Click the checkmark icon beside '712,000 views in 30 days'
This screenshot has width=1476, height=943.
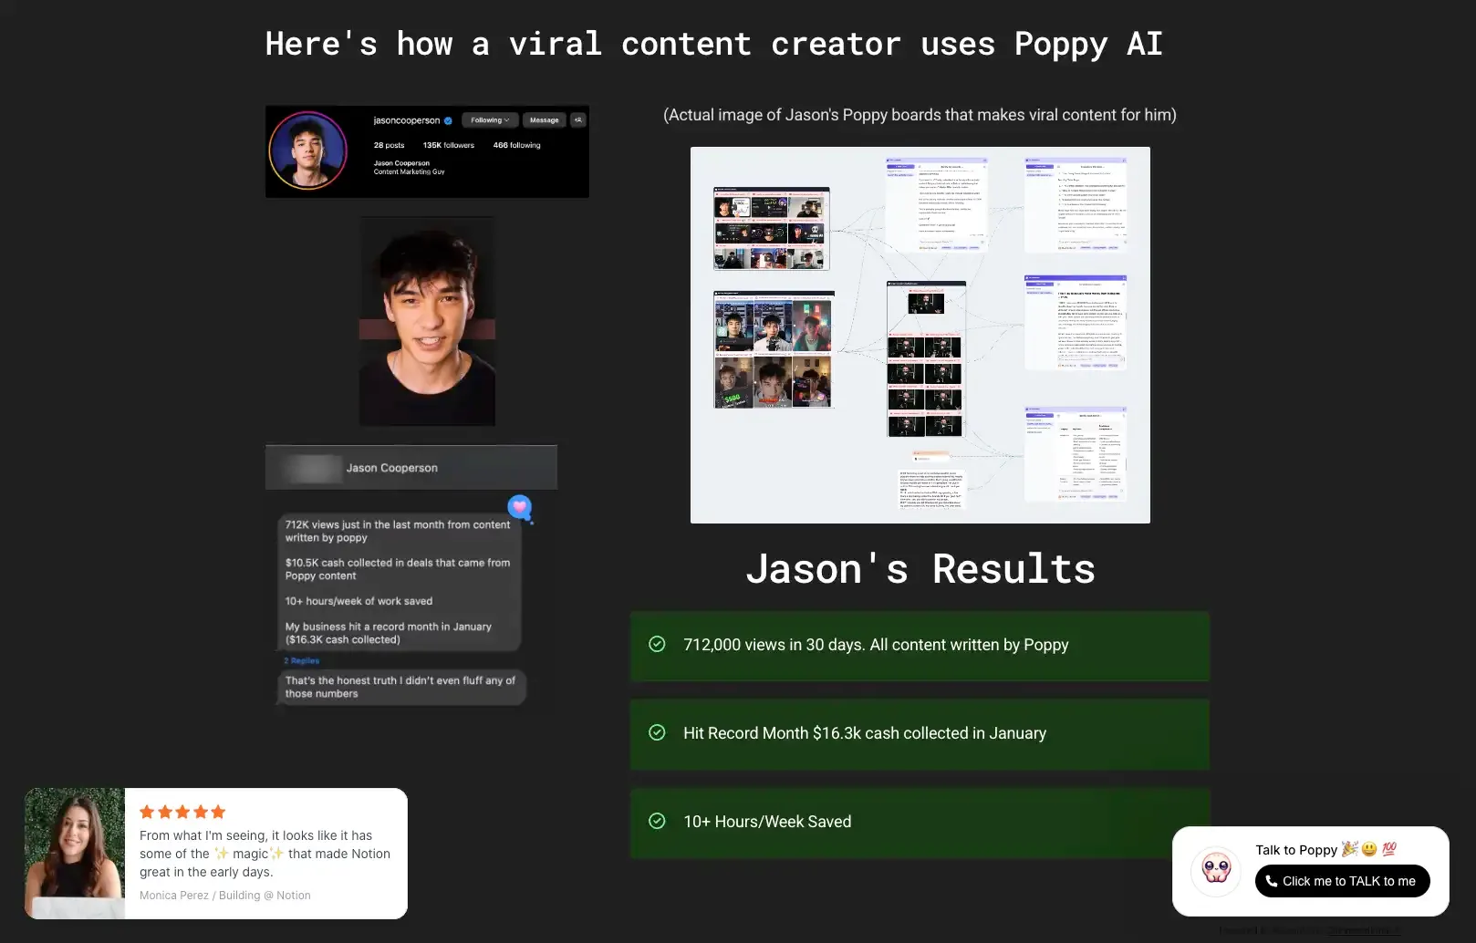tap(657, 644)
